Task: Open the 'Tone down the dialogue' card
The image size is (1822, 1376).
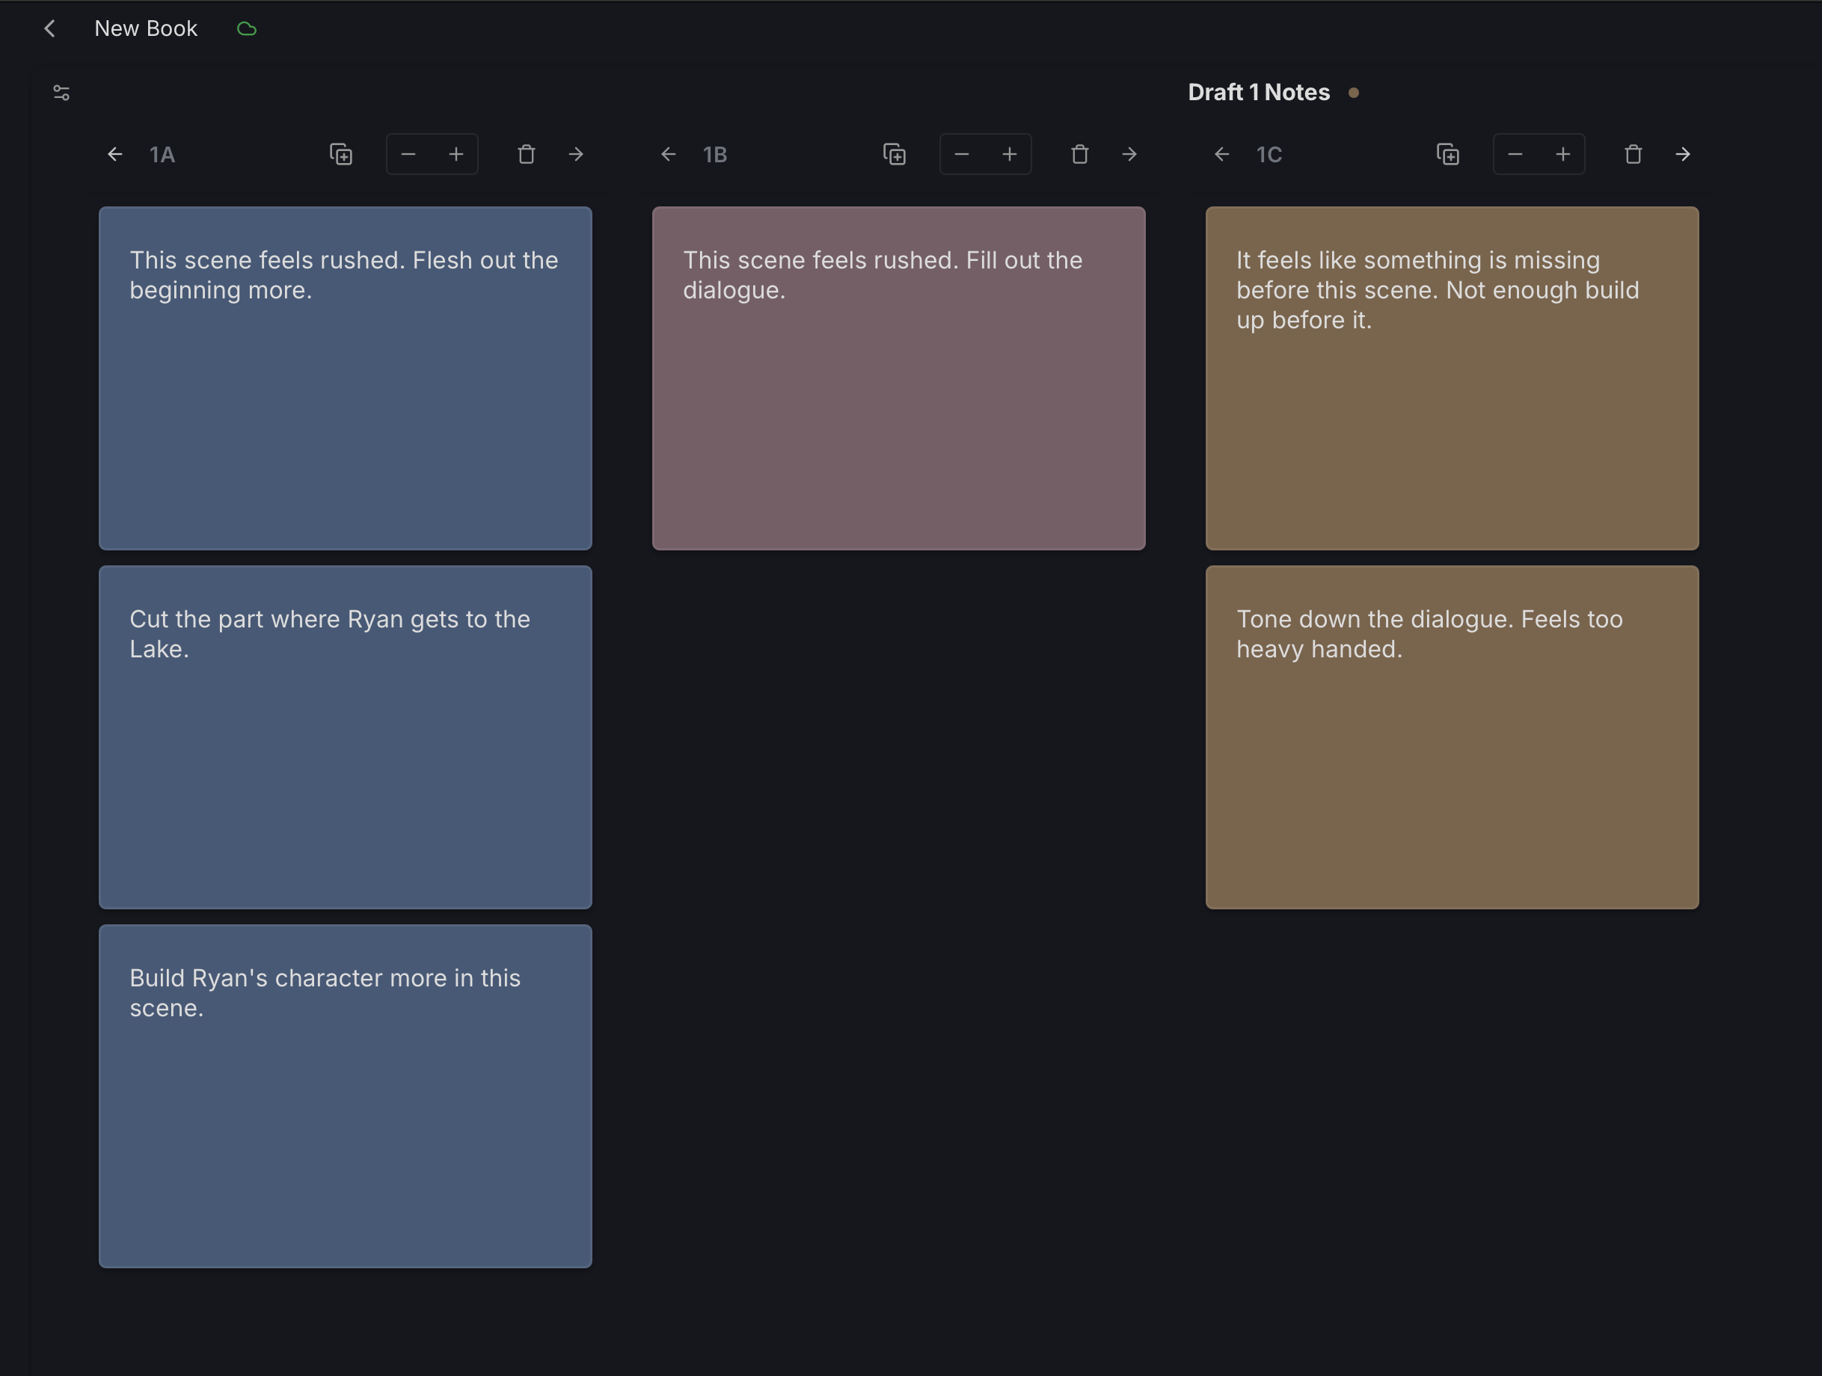Action: point(1453,737)
